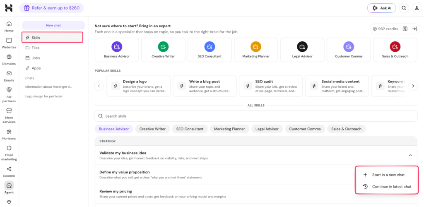Viewport: 424px width, 207px height.
Task: Filter by Legal Advisor chip
Action: point(267,129)
